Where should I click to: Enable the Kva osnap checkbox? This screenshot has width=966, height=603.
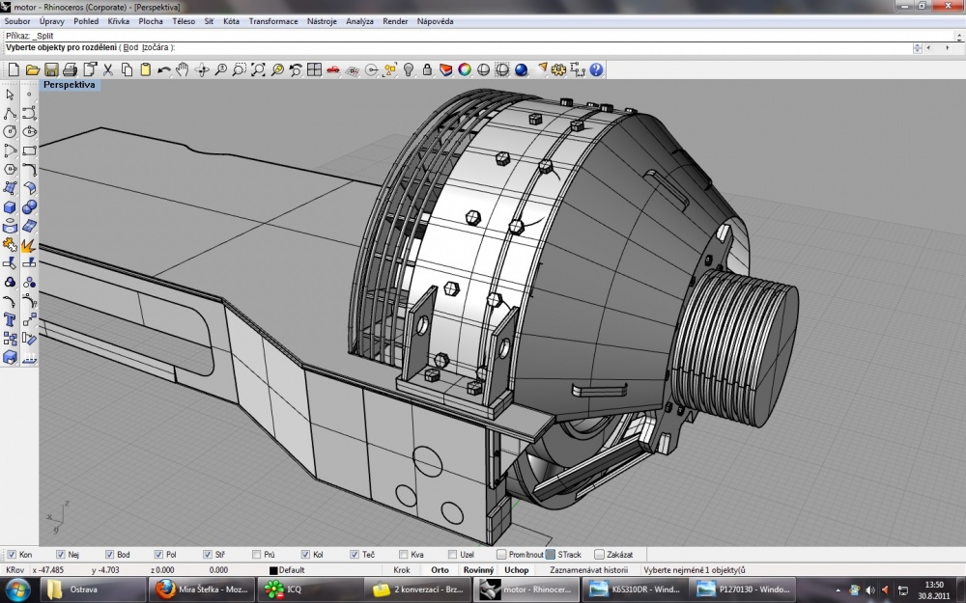coord(404,555)
